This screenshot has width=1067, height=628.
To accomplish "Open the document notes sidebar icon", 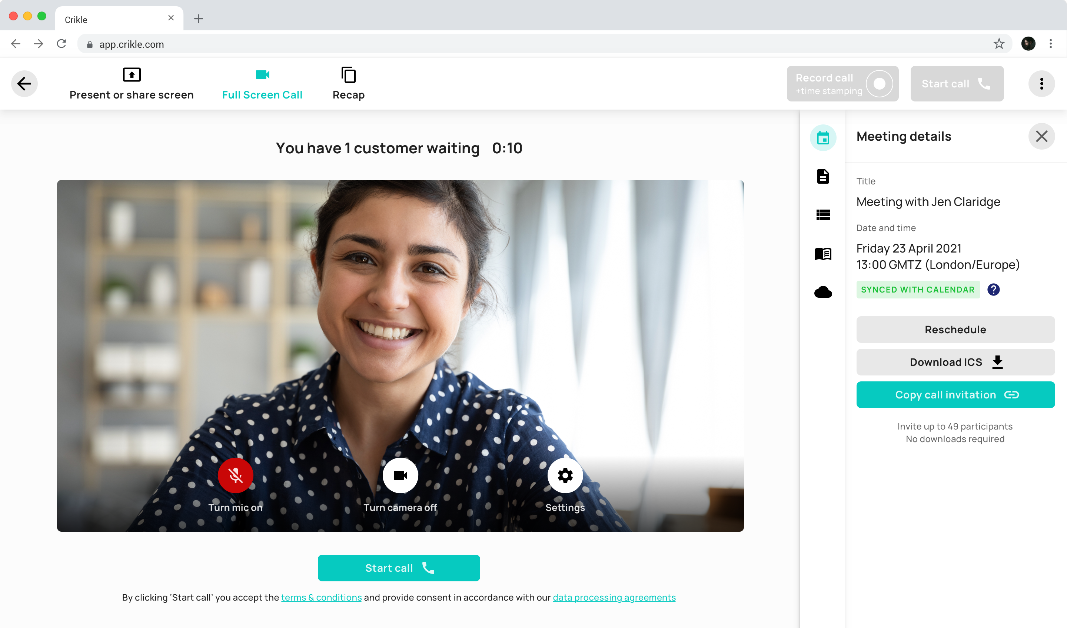I will [823, 176].
